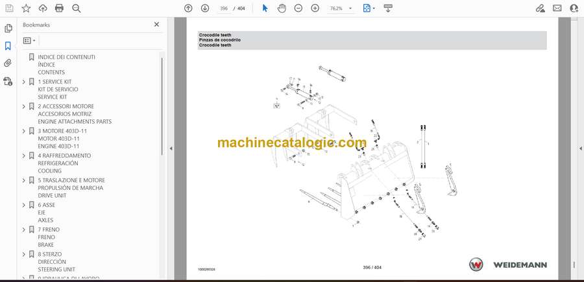Open the INDICE DEI CONTENUTI bookmark
The image size is (584, 282).
tap(66, 57)
